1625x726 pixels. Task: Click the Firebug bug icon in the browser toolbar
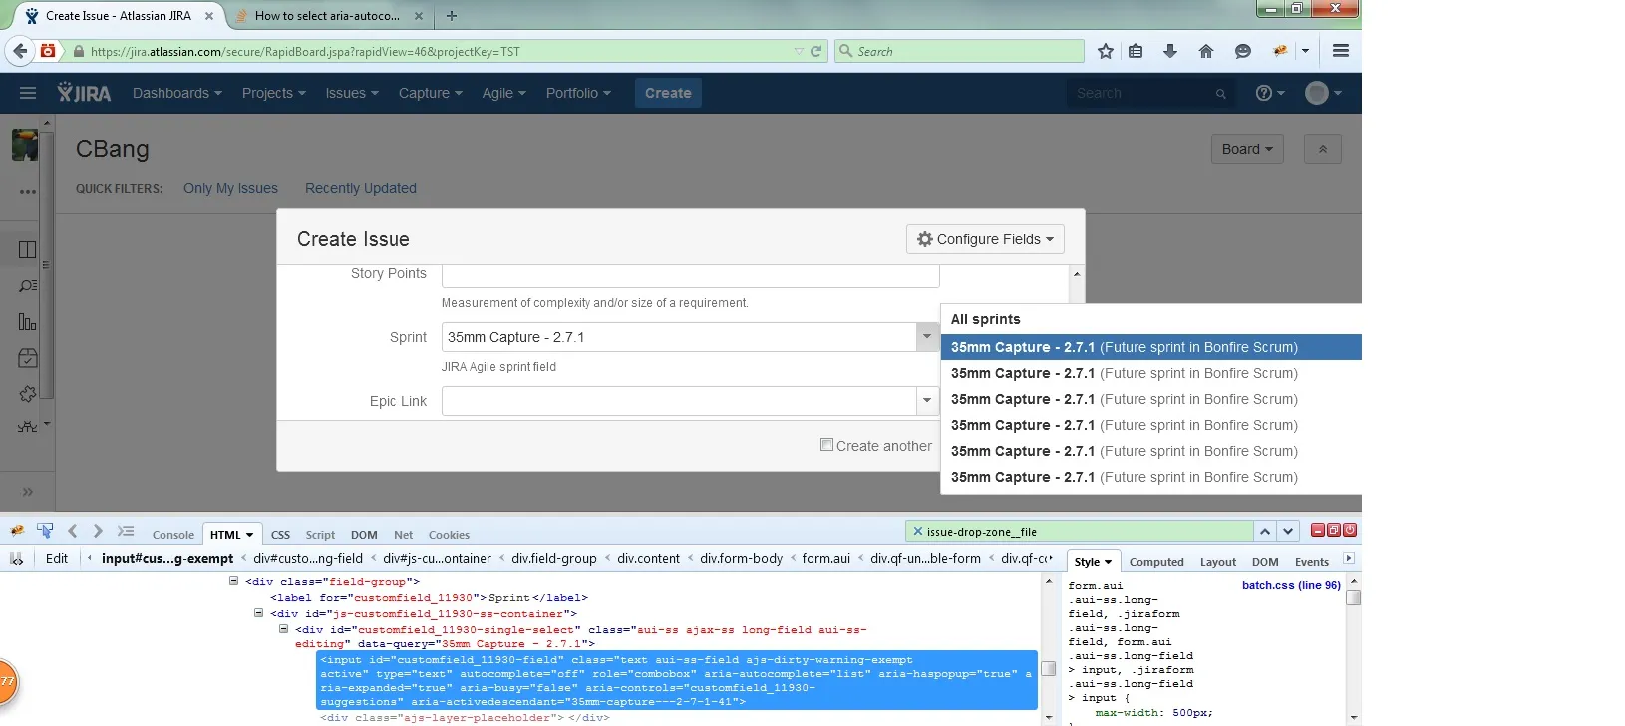1280,51
